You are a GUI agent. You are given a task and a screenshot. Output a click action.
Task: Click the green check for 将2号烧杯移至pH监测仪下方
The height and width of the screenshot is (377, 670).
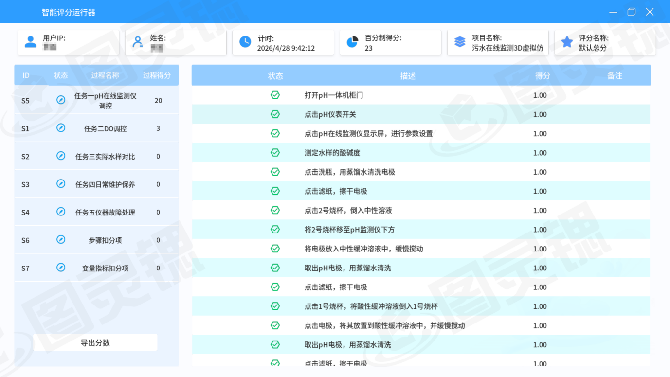tap(275, 230)
